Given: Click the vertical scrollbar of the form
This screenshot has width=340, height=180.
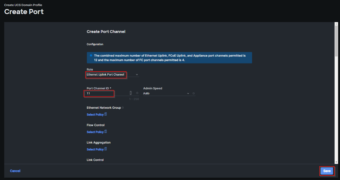Looking at the screenshot, I should click(336, 67).
